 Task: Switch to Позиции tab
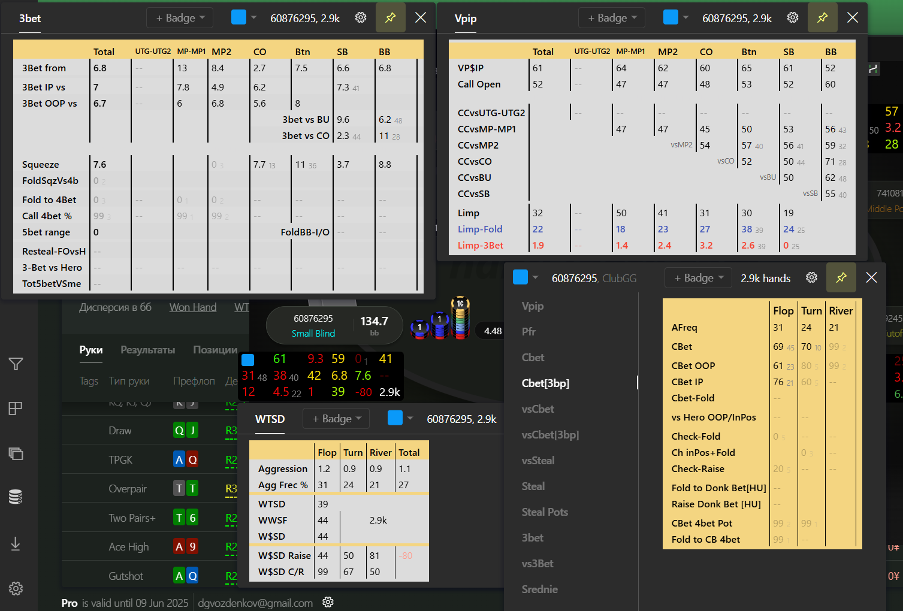point(215,350)
